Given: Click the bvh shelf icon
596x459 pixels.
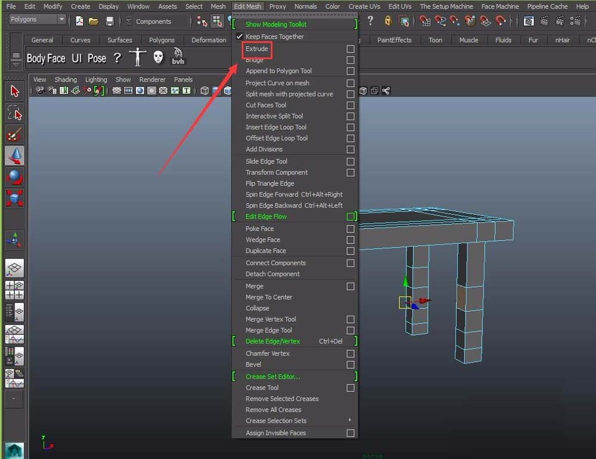Looking at the screenshot, I should coord(178,56).
